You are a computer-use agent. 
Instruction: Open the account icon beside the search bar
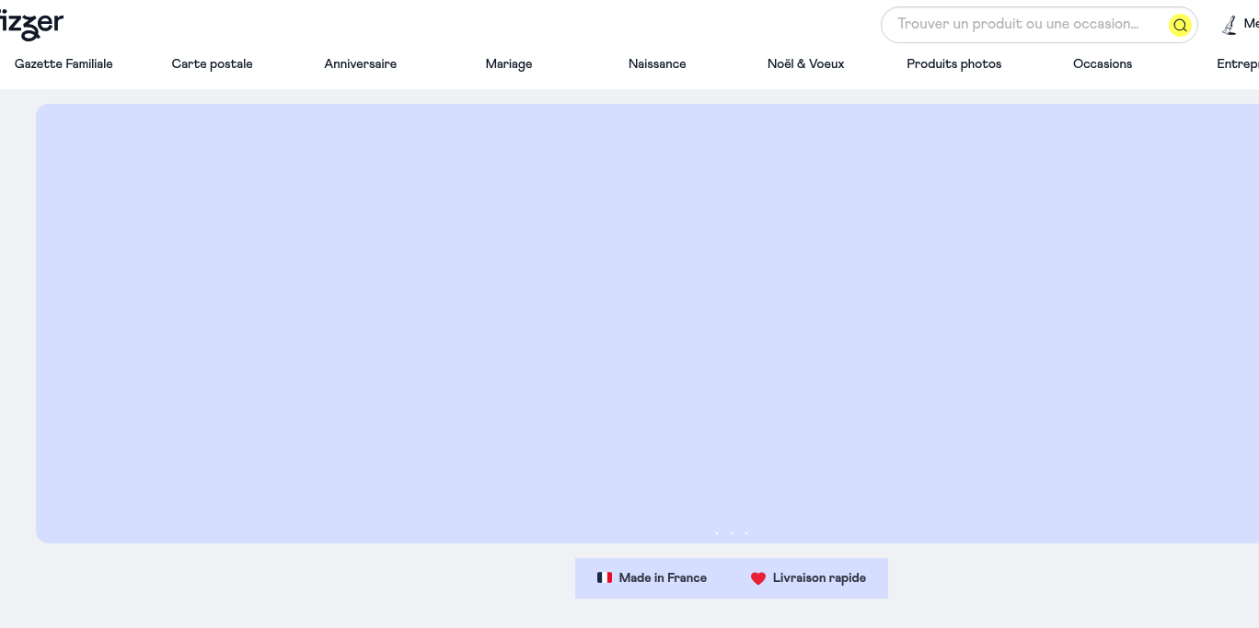tap(1230, 25)
